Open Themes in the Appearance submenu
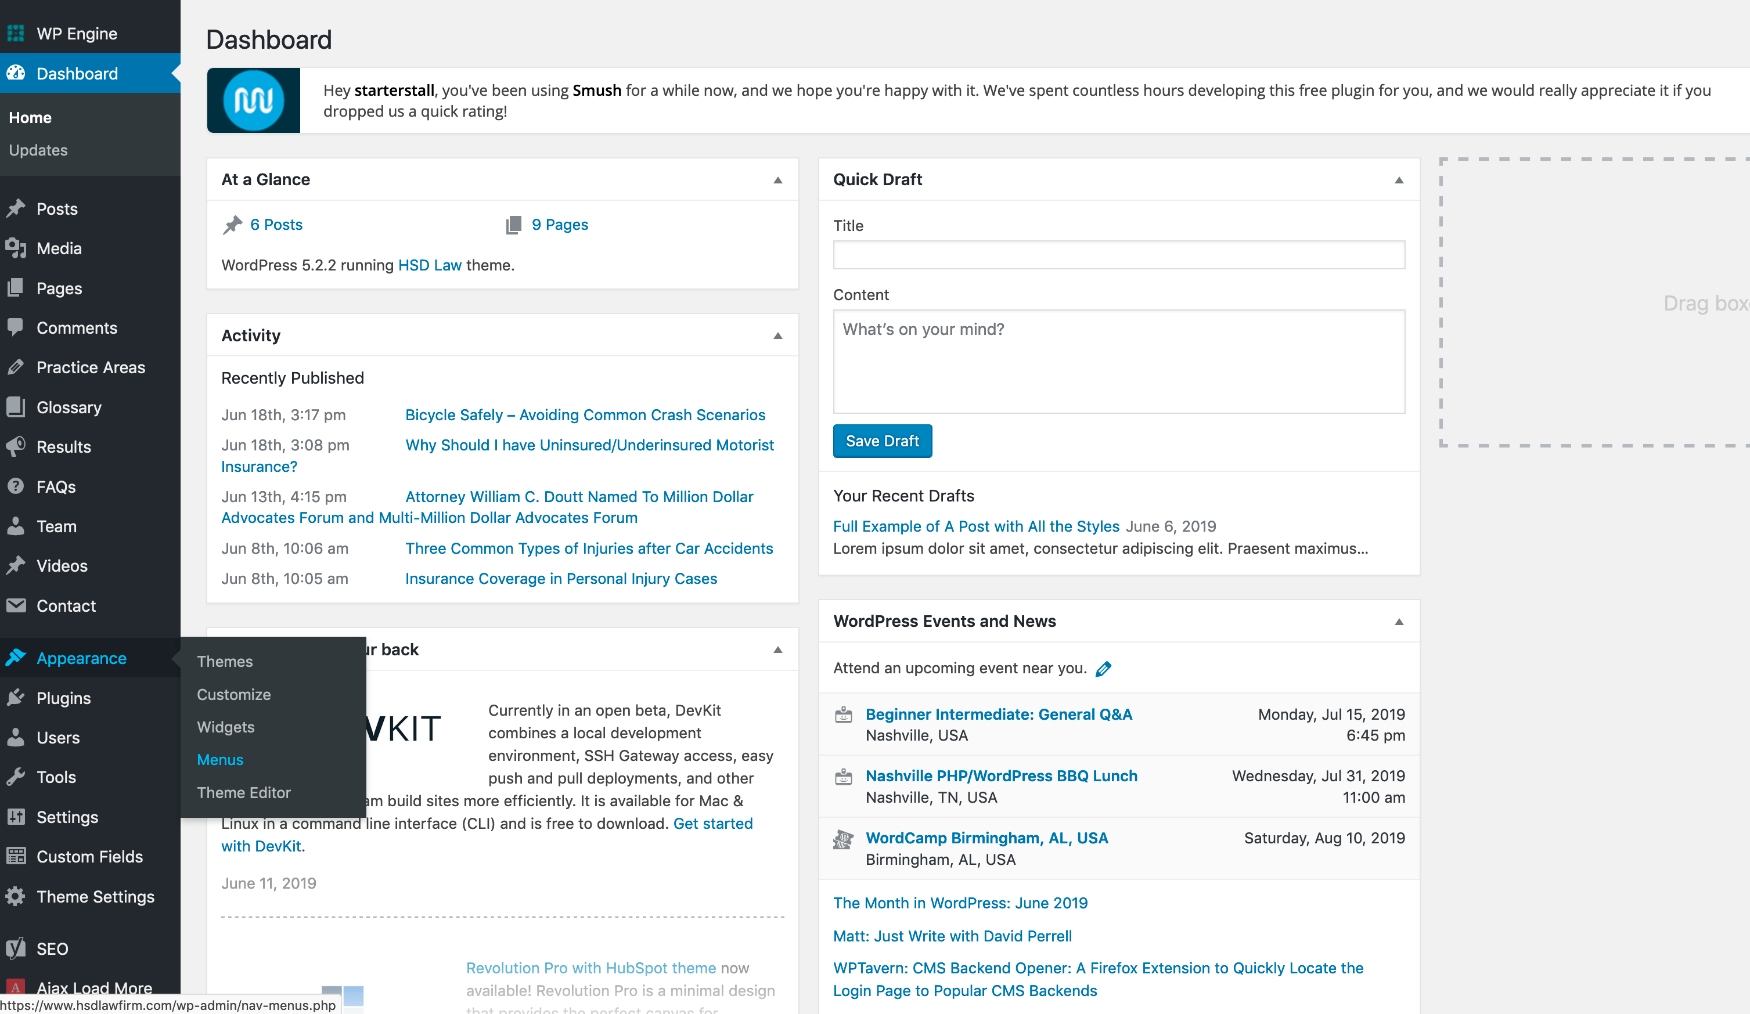 pos(224,662)
